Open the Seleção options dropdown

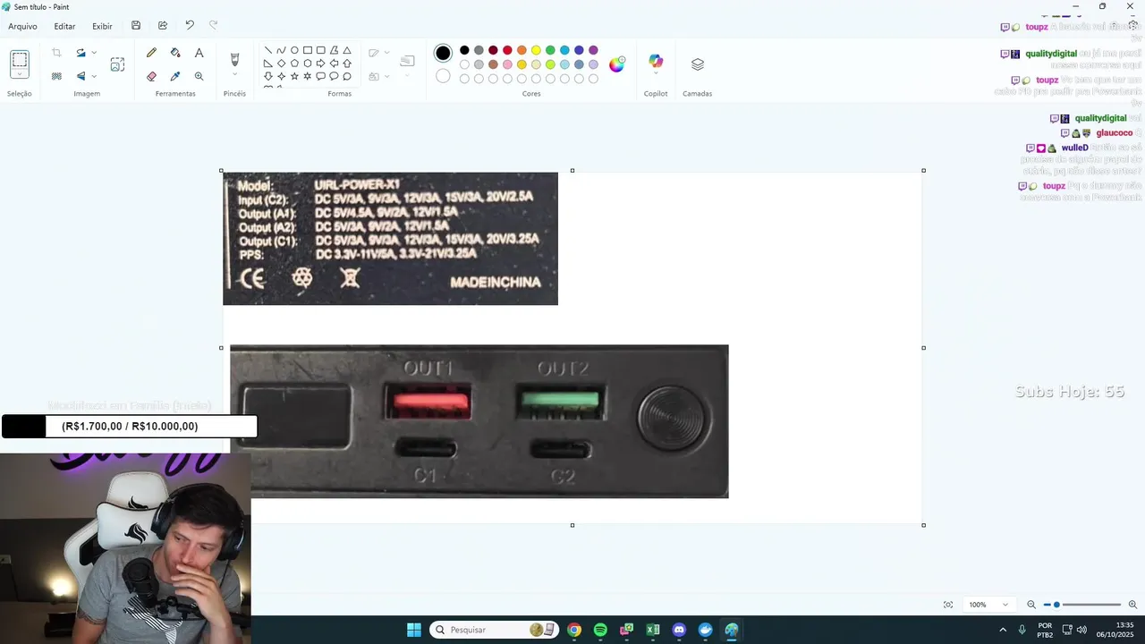20,75
